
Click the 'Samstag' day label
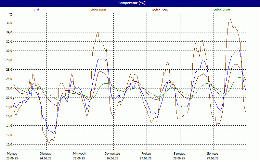pyautogui.click(x=179, y=154)
